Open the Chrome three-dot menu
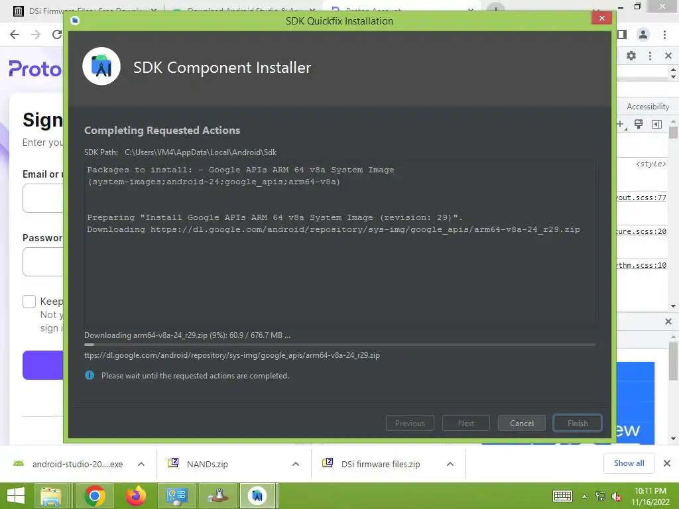The width and height of the screenshot is (679, 509). pos(664,34)
